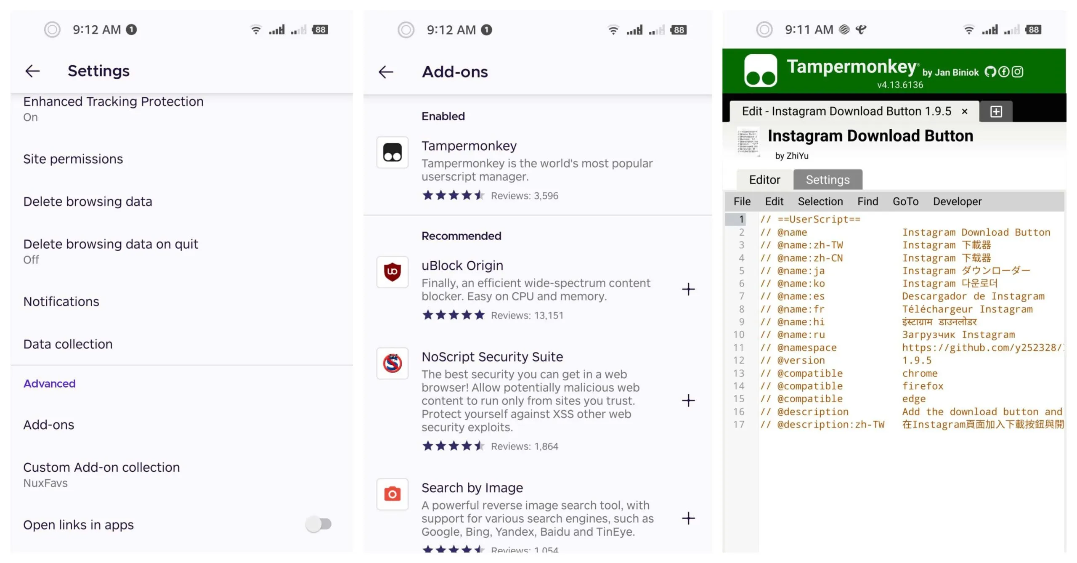This screenshot has width=1077, height=563.
Task: Toggle Open links in apps switch
Action: pyautogui.click(x=318, y=524)
